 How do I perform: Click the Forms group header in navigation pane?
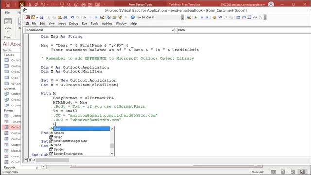9,110
